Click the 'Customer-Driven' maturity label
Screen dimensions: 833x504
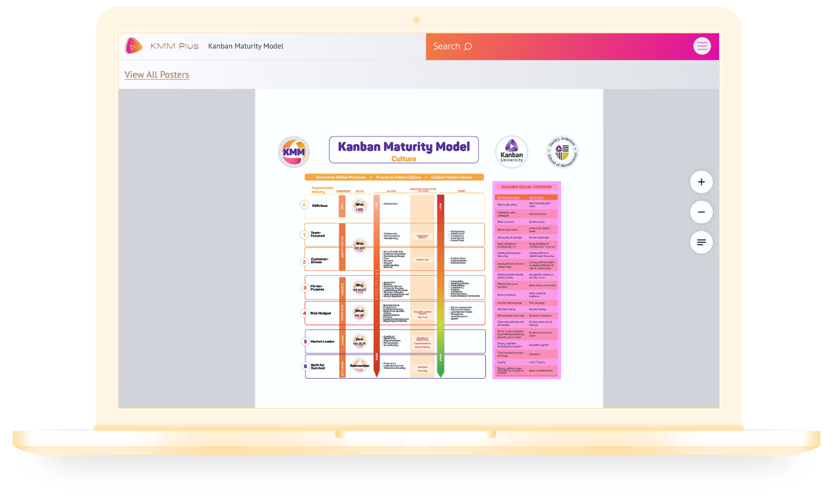coord(320,261)
